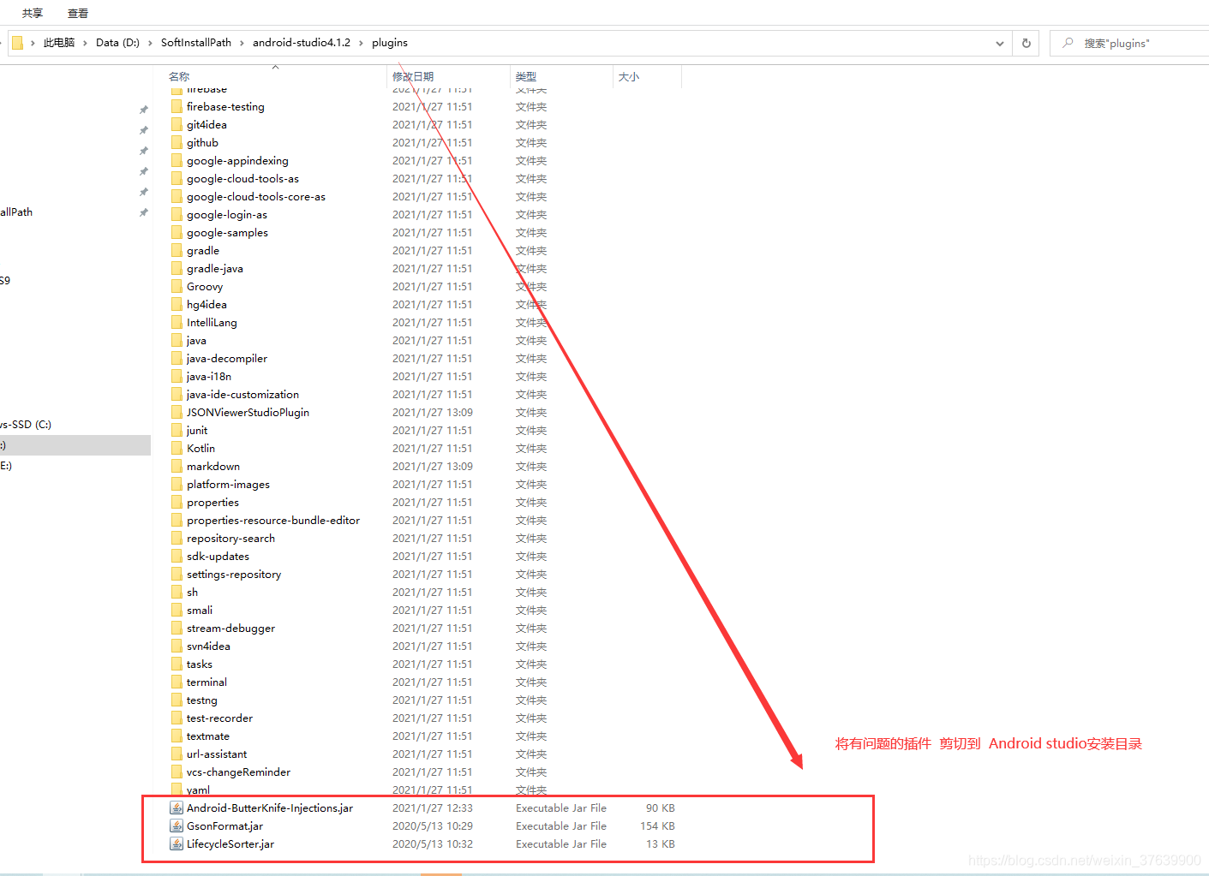Select the google-cloud-tools-core-as folder name
This screenshot has width=1209, height=876.
[256, 197]
